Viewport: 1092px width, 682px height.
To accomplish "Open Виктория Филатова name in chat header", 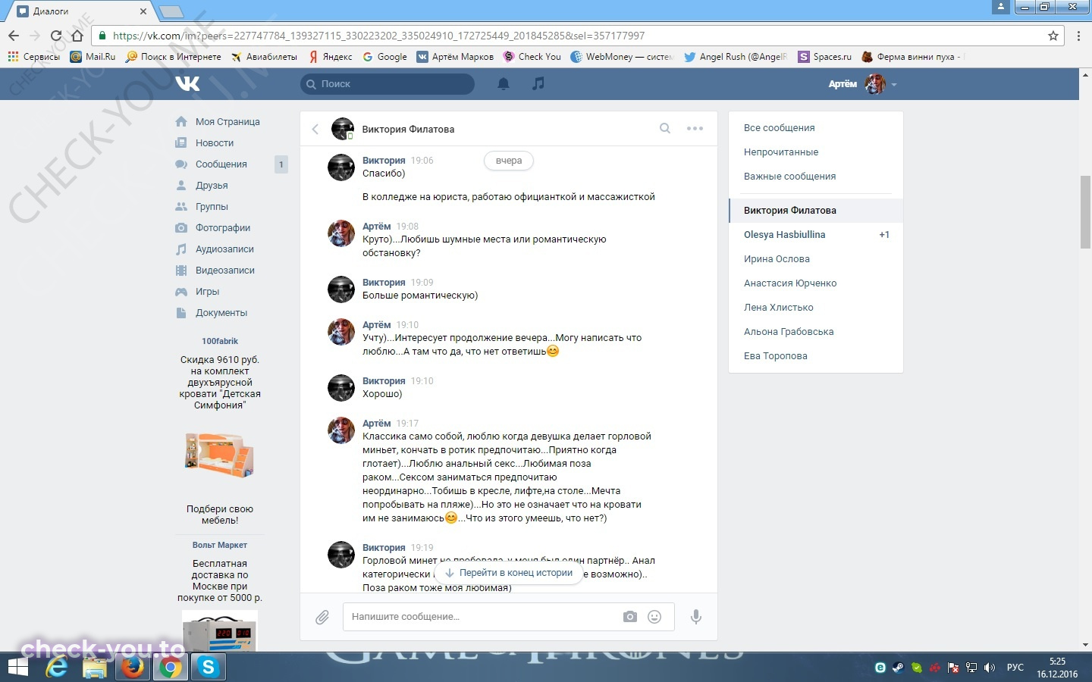I will (408, 129).
